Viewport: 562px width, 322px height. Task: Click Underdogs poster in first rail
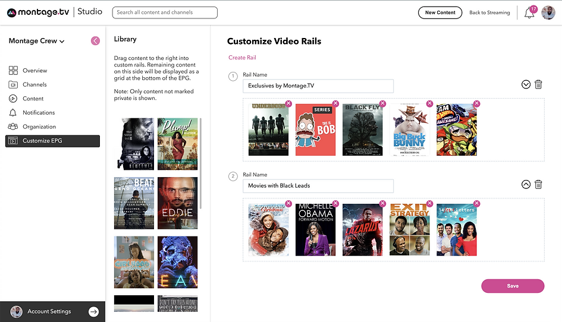click(268, 130)
